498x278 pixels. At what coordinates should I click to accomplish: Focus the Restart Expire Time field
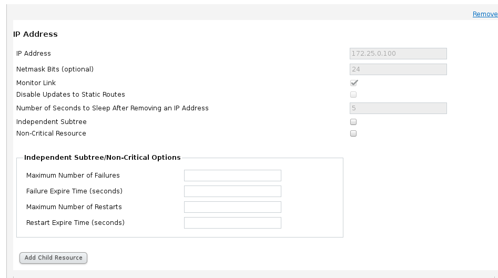(232, 223)
